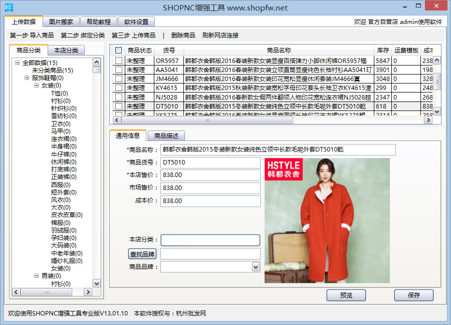This screenshot has width=451, height=325.
Task: Click the stock value 5847 cell
Action: click(x=383, y=61)
